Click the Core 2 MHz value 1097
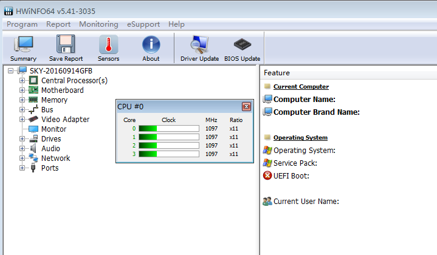 212,146
